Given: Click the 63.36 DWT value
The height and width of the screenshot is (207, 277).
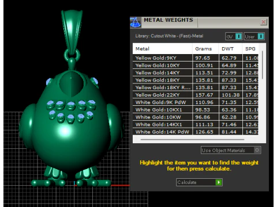Looking at the screenshot, I should 229,110.
